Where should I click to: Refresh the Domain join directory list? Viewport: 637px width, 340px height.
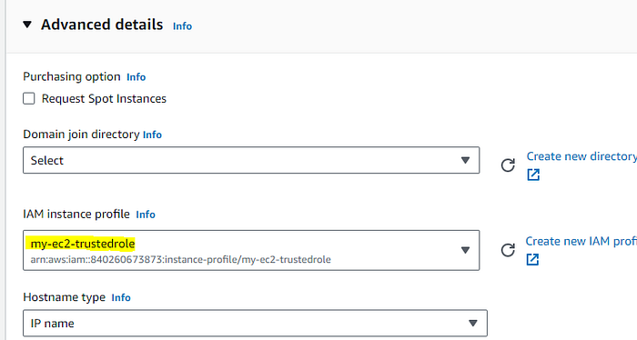(x=508, y=165)
